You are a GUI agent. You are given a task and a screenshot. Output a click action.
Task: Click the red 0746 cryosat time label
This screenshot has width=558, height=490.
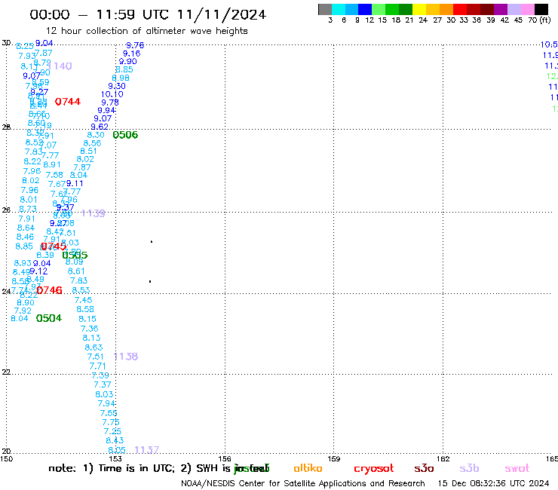tap(49, 290)
